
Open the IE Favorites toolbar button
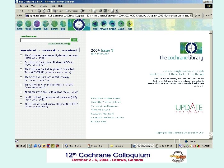point(72,11)
